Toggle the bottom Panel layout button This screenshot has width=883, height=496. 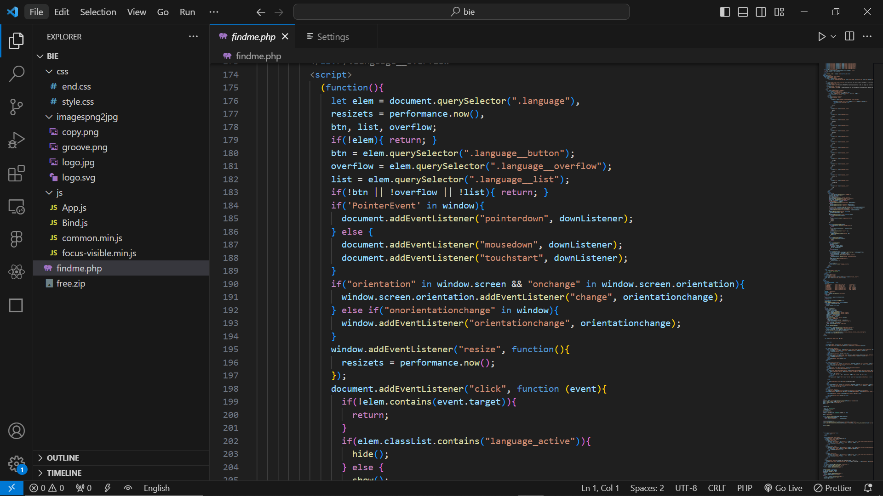[743, 12]
